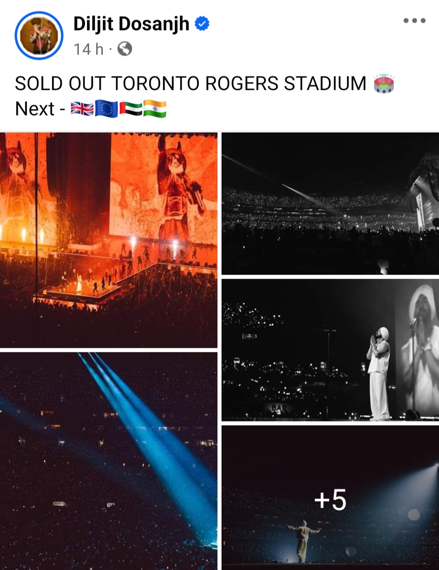Tap performer with open arms in +5 photo
Viewport: 439px width, 570px height.
[x=304, y=541]
